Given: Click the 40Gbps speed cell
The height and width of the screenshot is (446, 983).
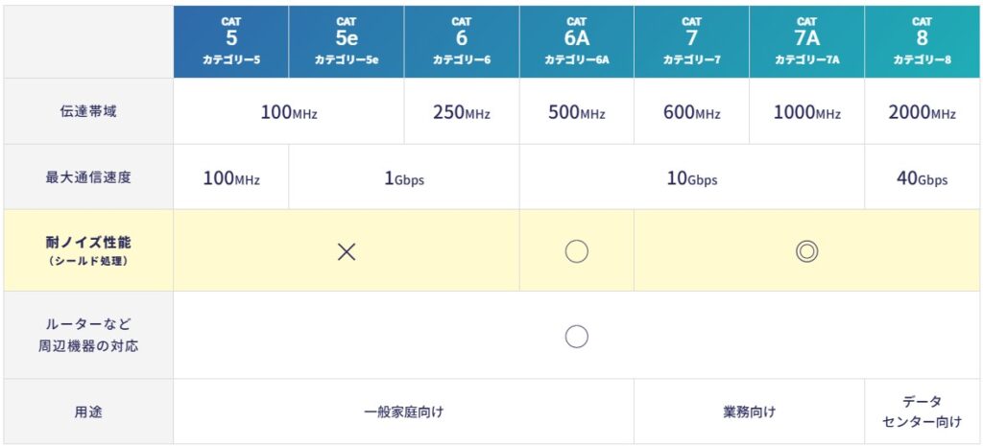Looking at the screenshot, I should click(x=922, y=178).
